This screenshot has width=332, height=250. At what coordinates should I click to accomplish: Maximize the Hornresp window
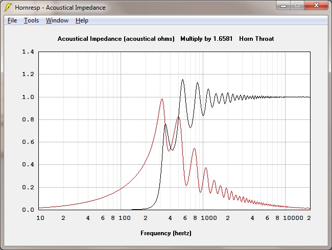point(297,6)
